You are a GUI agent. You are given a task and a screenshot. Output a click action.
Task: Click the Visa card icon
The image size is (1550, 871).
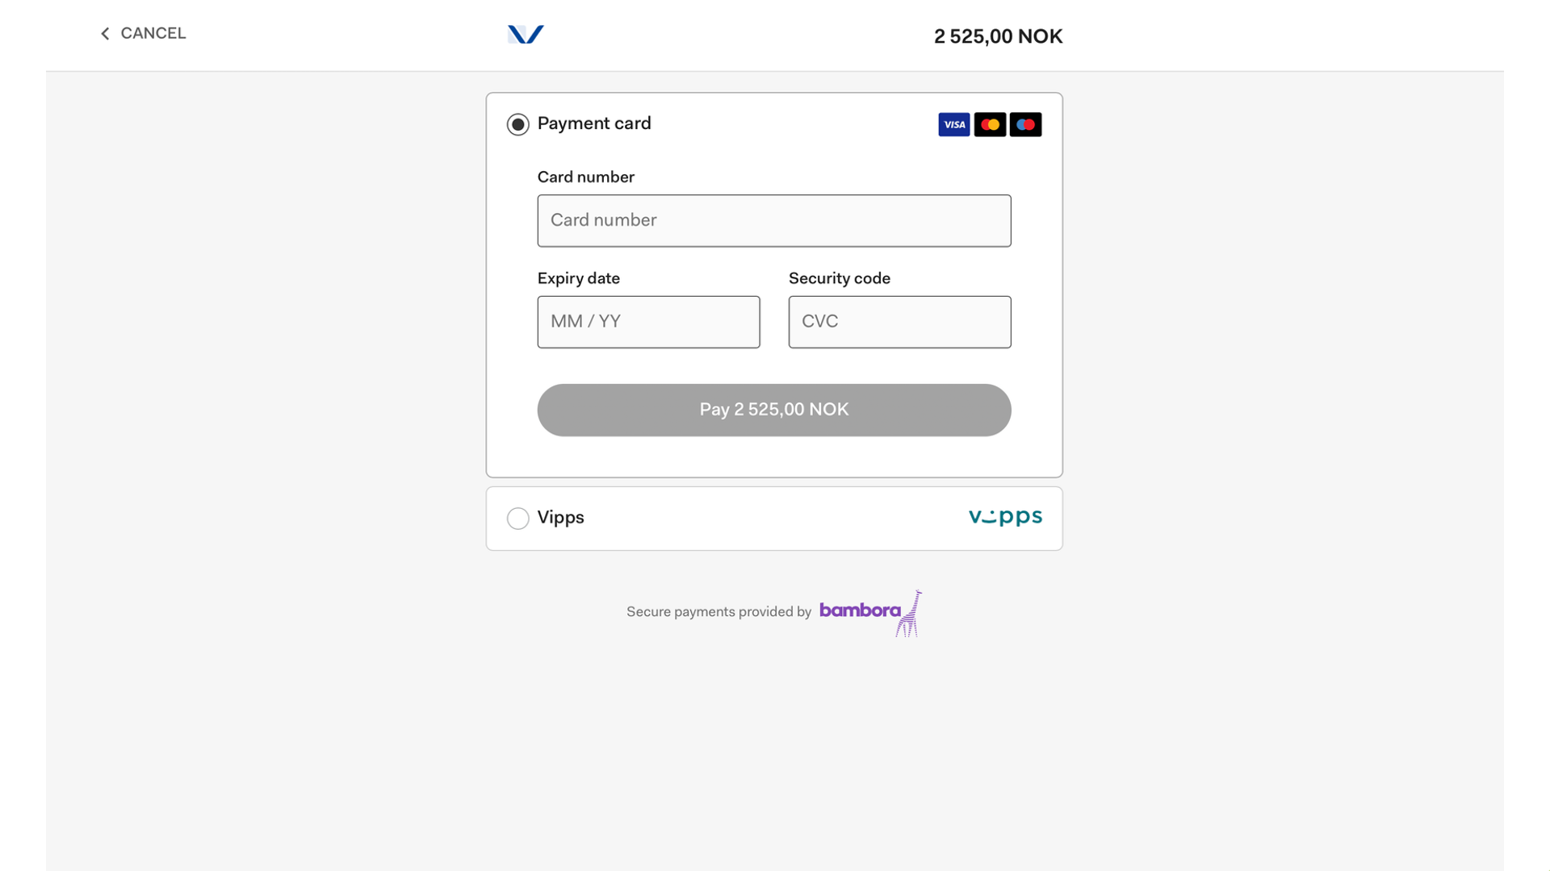pos(954,124)
